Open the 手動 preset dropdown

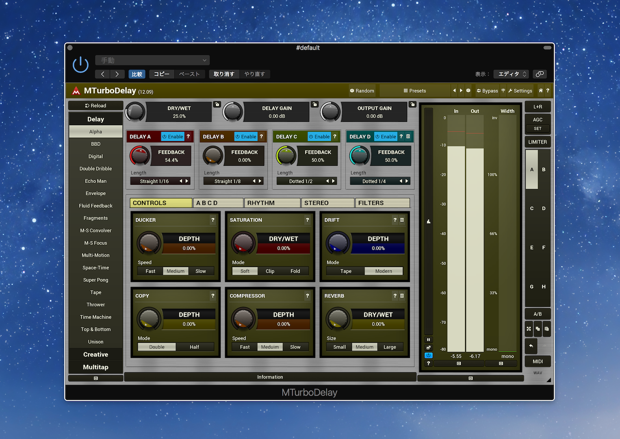[x=152, y=60]
